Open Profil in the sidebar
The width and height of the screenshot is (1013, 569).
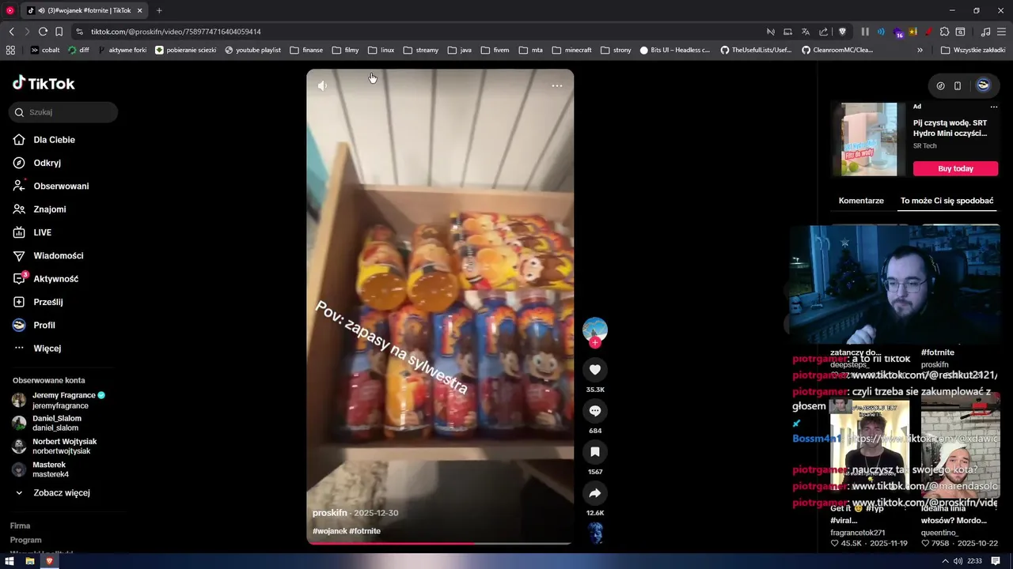[44, 326]
